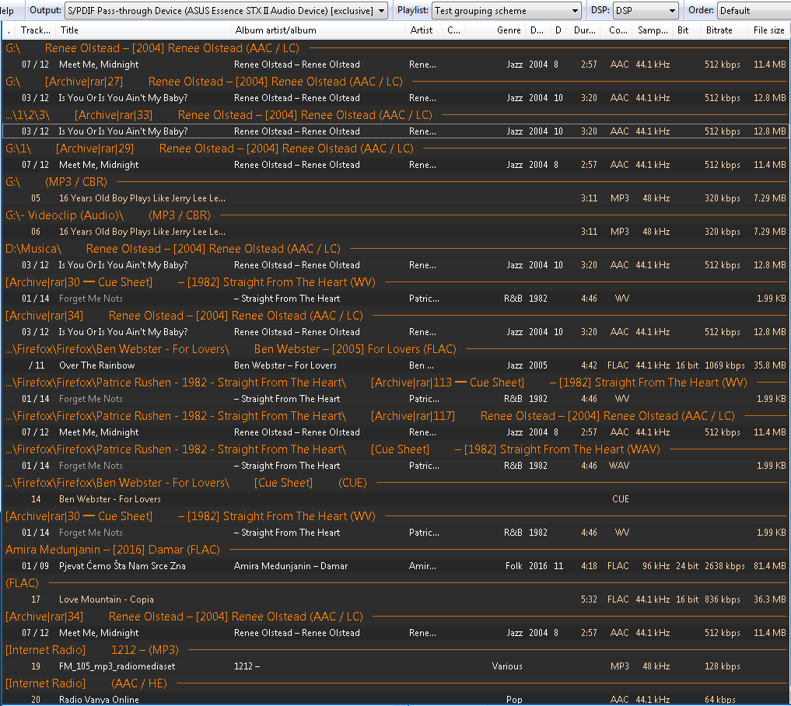
Task: Select track 14 Ben Webster - For Lovers
Action: click(x=395, y=499)
